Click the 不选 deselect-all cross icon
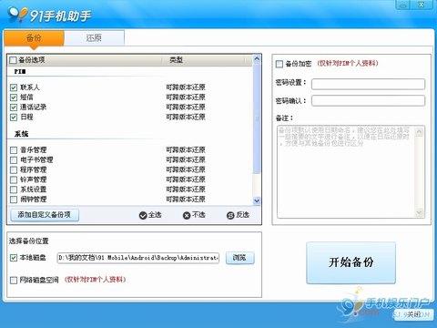Image resolution: width=437 pixels, height=328 pixels. click(x=187, y=215)
